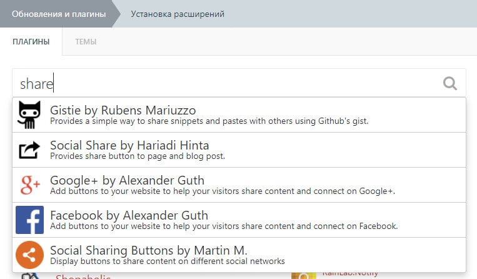477x279 pixels.
Task: Click the Facebook plugin logo
Action: click(29, 220)
